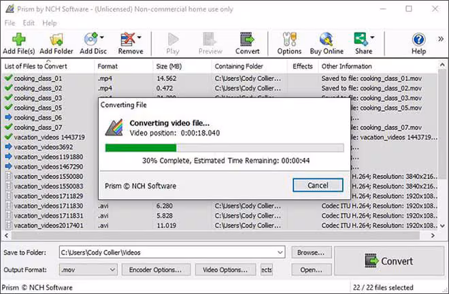Open Encoder Options... settings
This screenshot has height=294, width=449.
(x=156, y=269)
